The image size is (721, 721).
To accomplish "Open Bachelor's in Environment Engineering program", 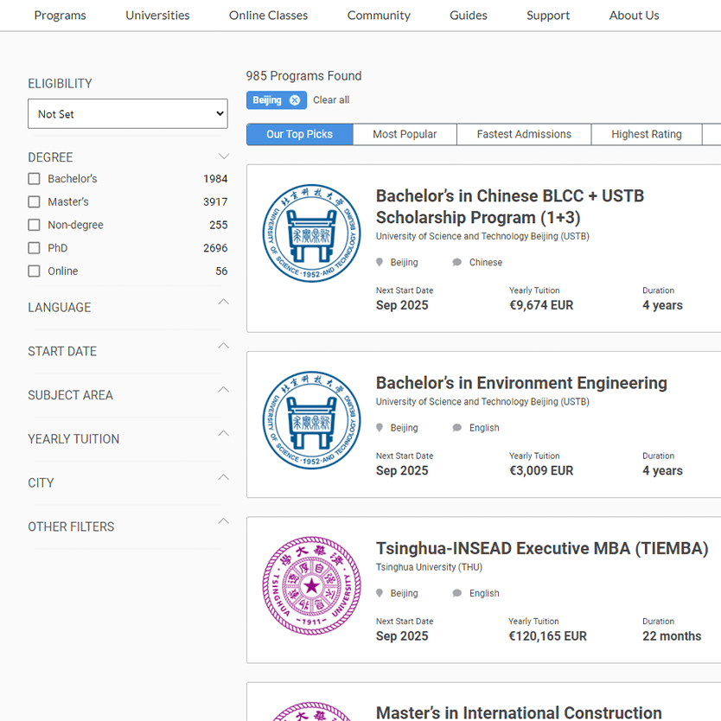I will [x=521, y=382].
